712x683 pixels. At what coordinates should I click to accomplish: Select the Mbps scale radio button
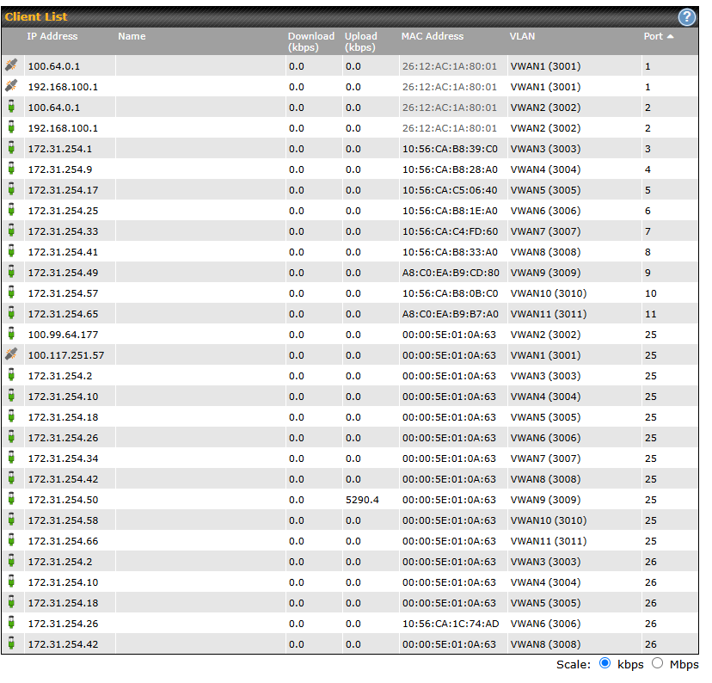click(x=657, y=663)
